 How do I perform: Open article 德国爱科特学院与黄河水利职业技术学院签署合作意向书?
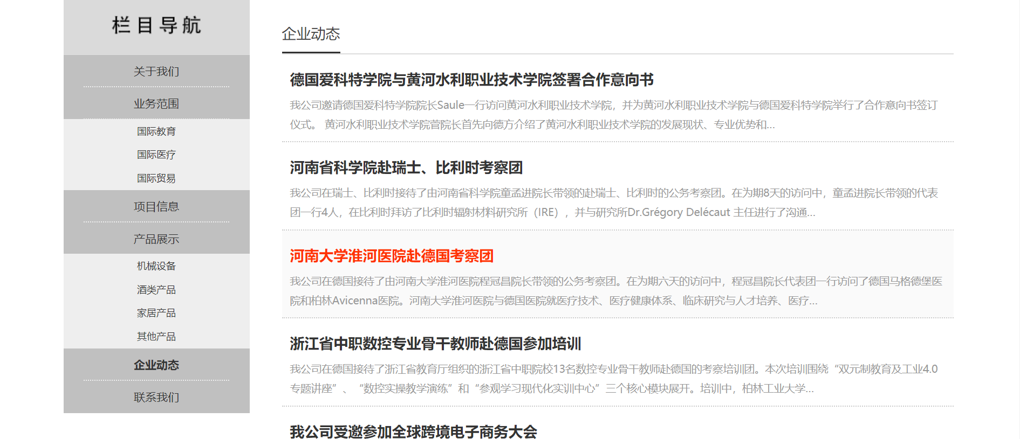point(472,80)
